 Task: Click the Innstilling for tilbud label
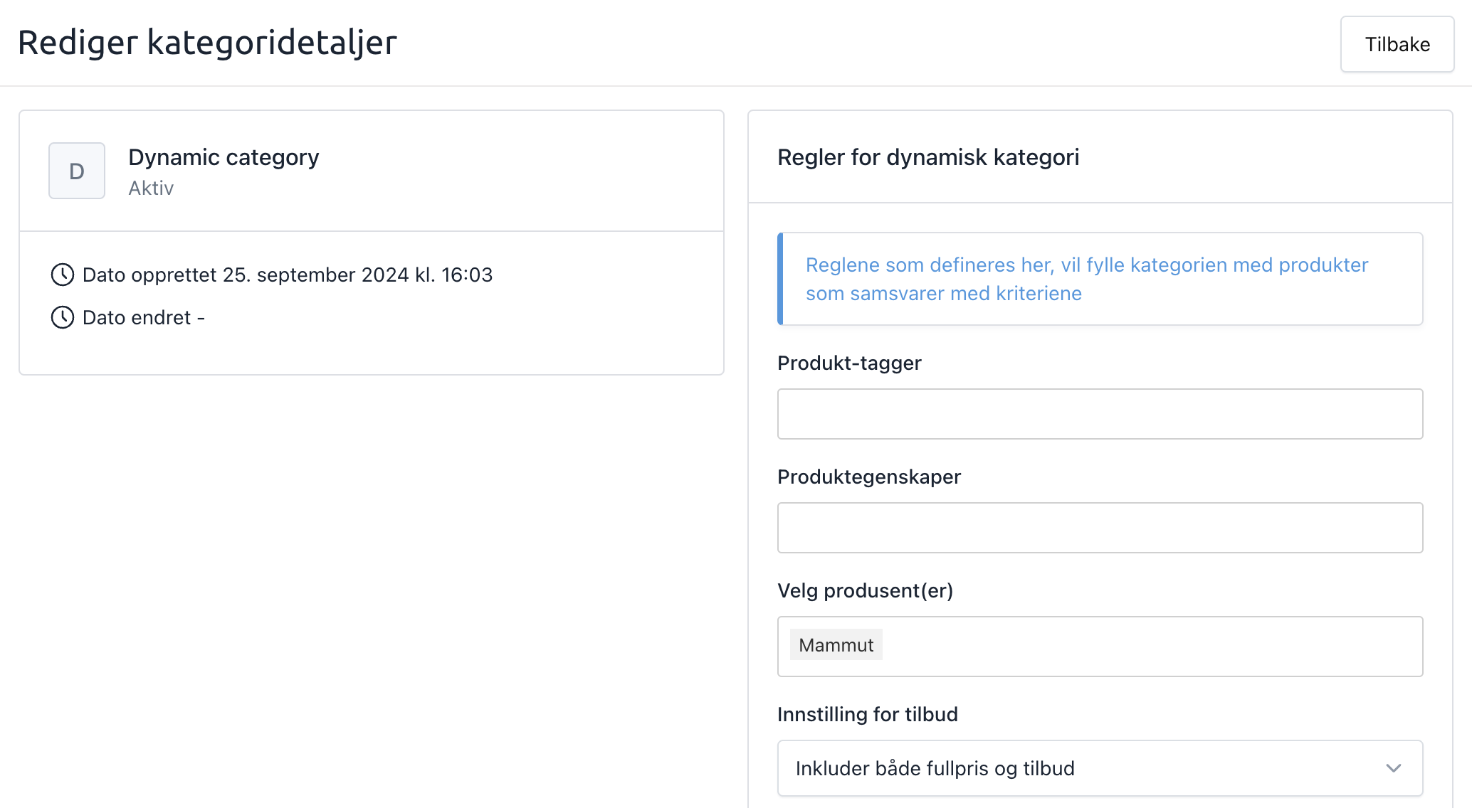[x=867, y=714]
